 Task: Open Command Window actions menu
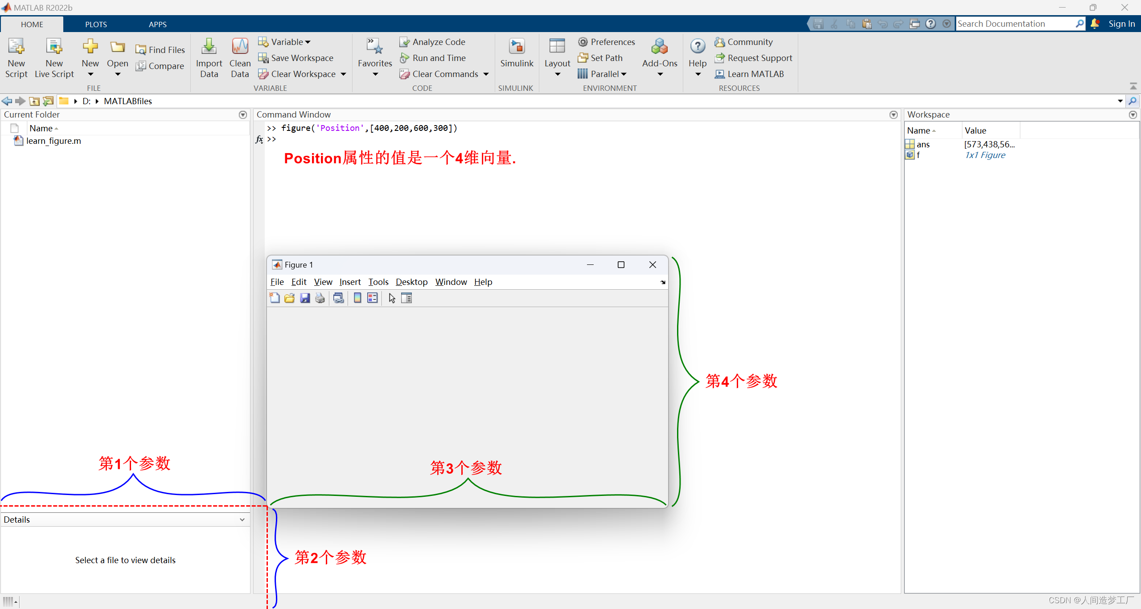coord(894,115)
